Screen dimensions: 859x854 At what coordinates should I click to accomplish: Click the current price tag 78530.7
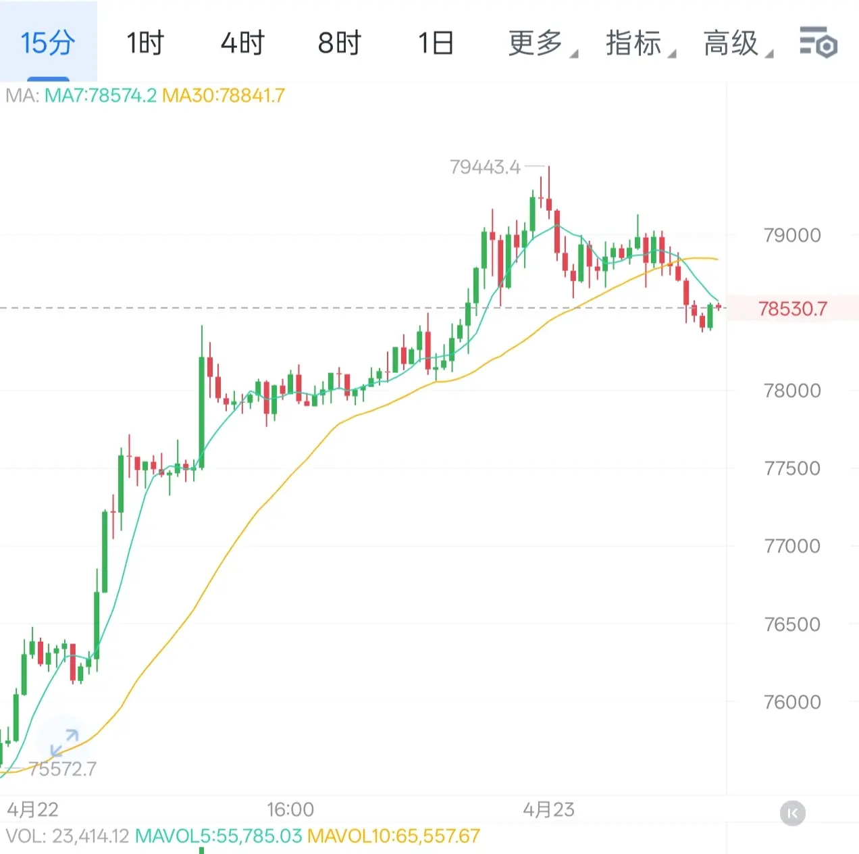pos(793,309)
